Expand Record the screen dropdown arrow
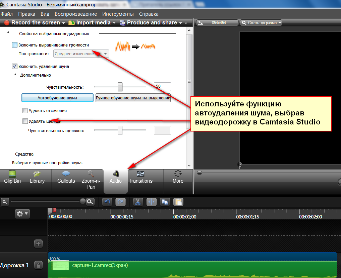Image resolution: width=341 pixels, height=278 pixels. point(63,23)
